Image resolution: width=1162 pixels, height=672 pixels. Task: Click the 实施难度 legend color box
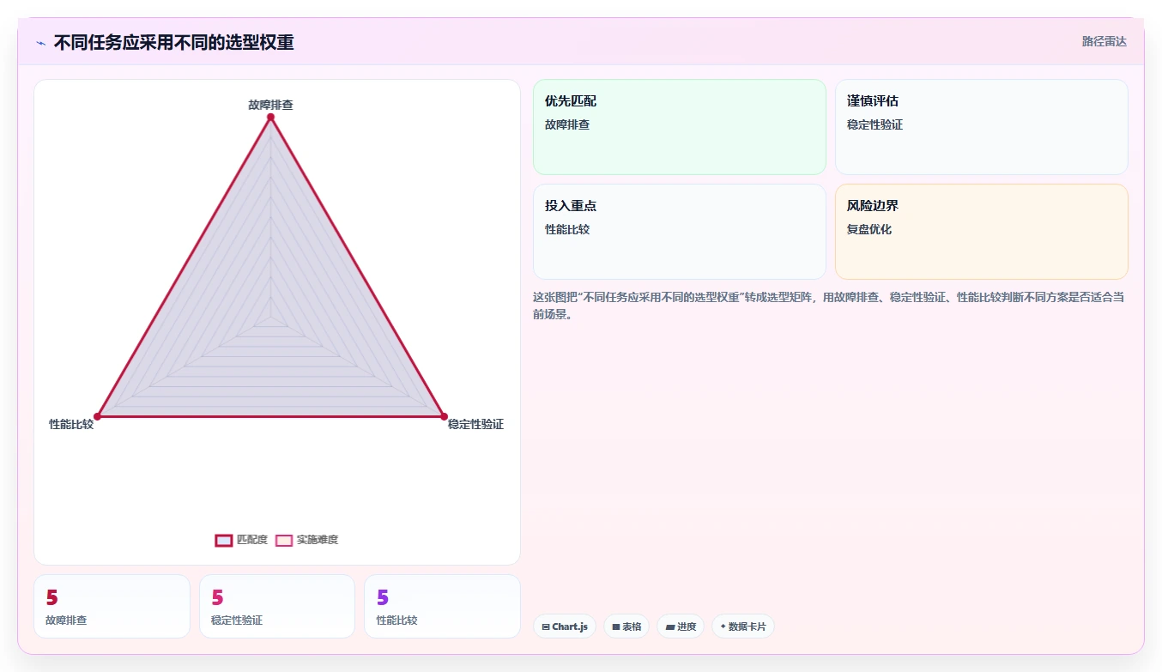point(284,540)
